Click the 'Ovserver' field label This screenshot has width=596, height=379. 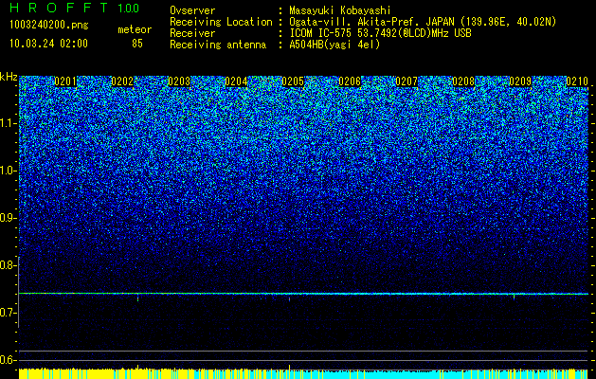coord(192,10)
